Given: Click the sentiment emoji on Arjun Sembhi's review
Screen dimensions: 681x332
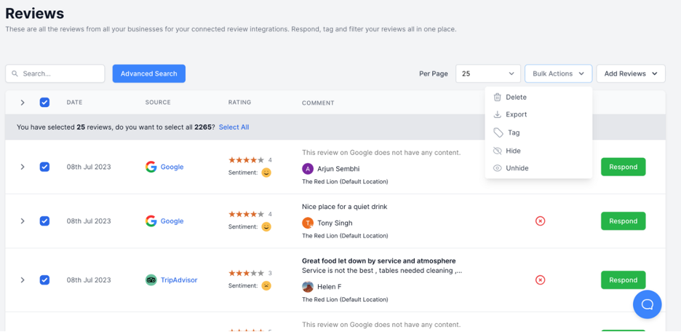Looking at the screenshot, I should [x=266, y=173].
